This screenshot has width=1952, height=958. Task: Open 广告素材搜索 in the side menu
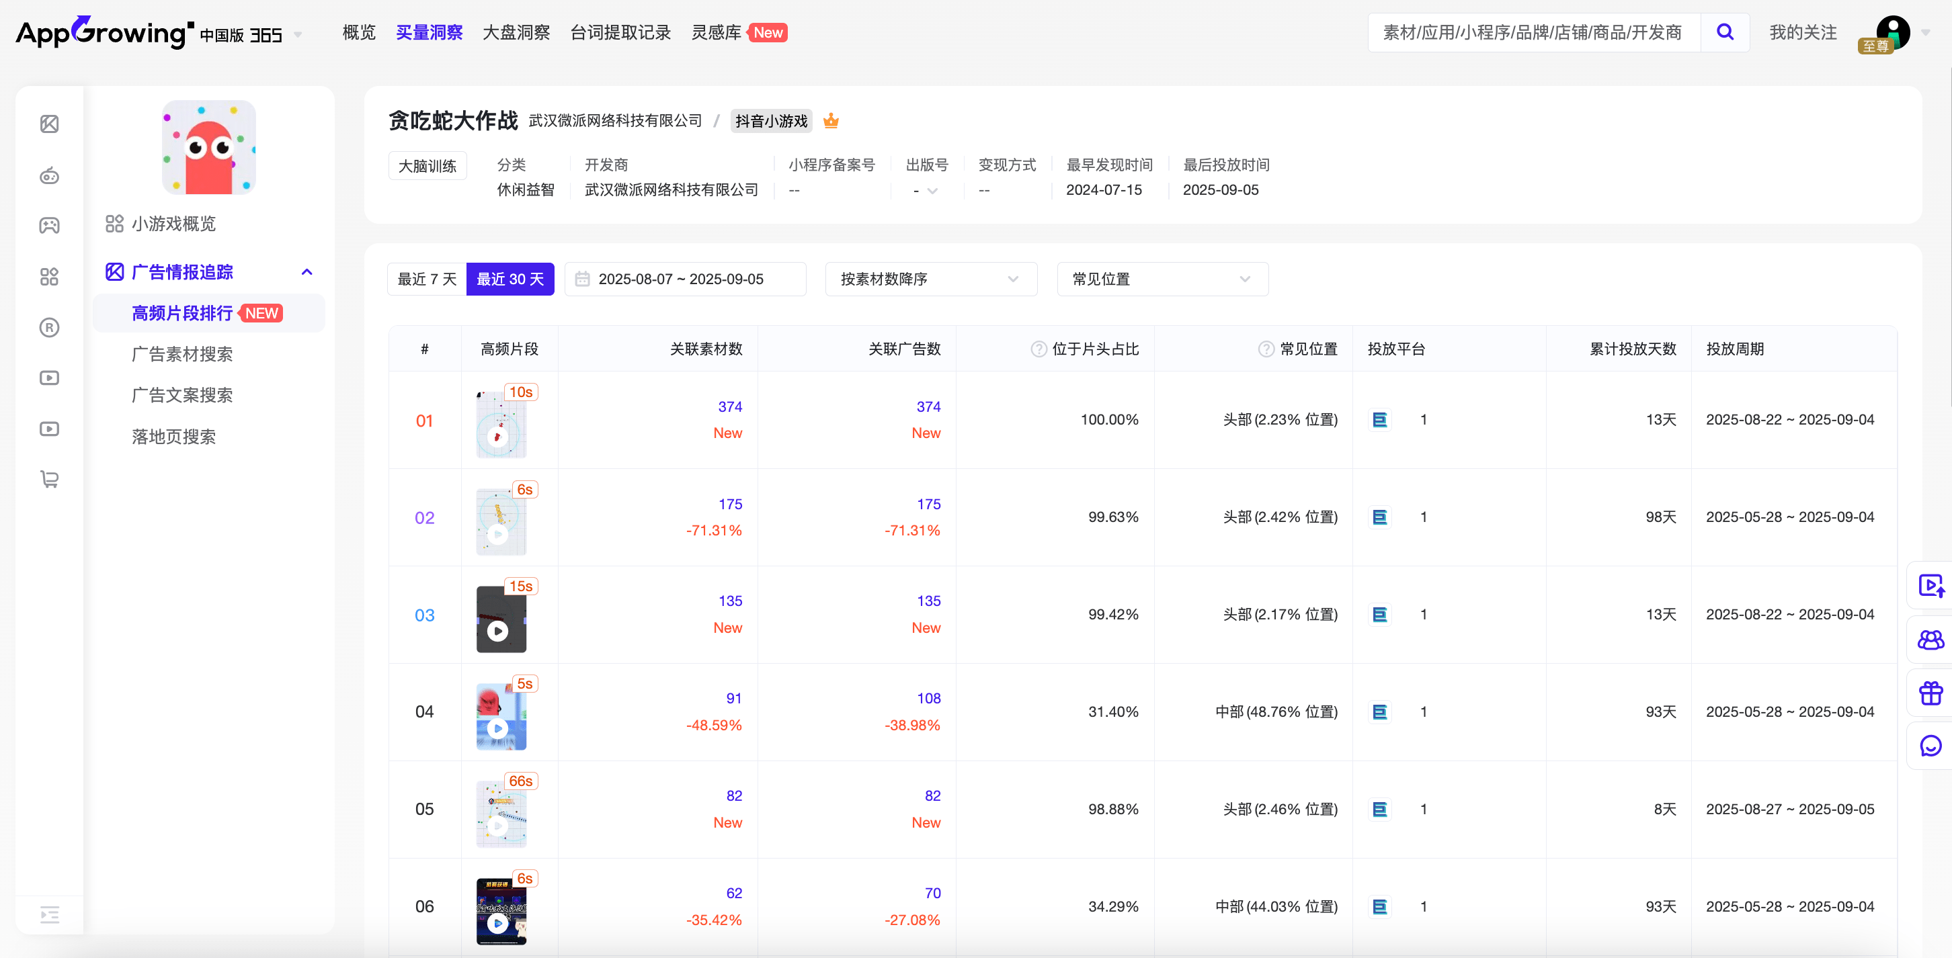click(182, 353)
